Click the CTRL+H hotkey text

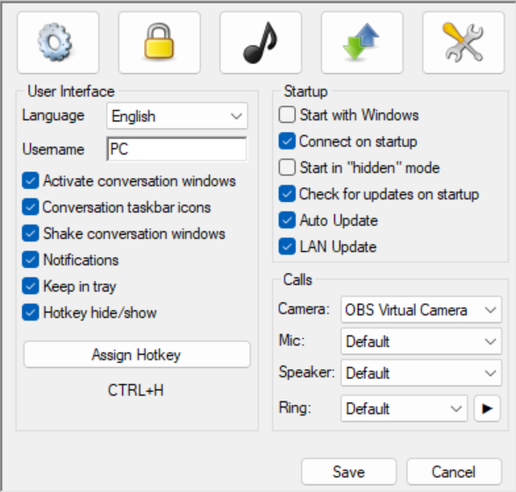[136, 390]
